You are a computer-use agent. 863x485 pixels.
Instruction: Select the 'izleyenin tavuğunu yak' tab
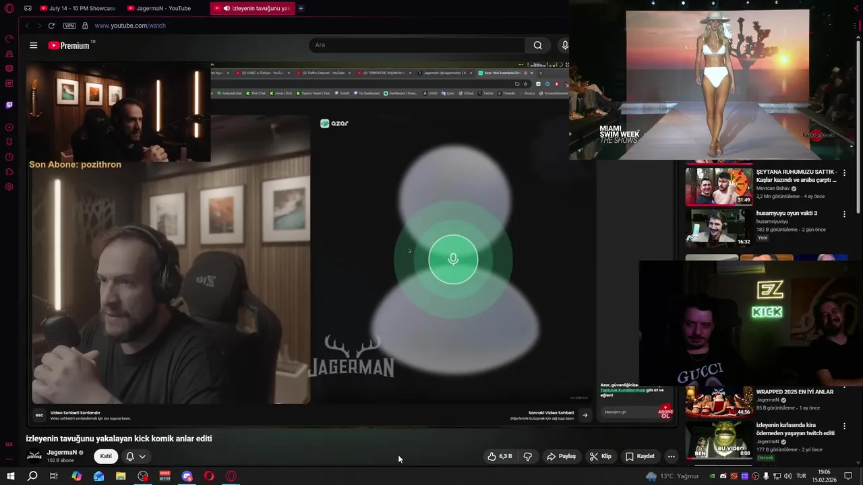coord(252,8)
